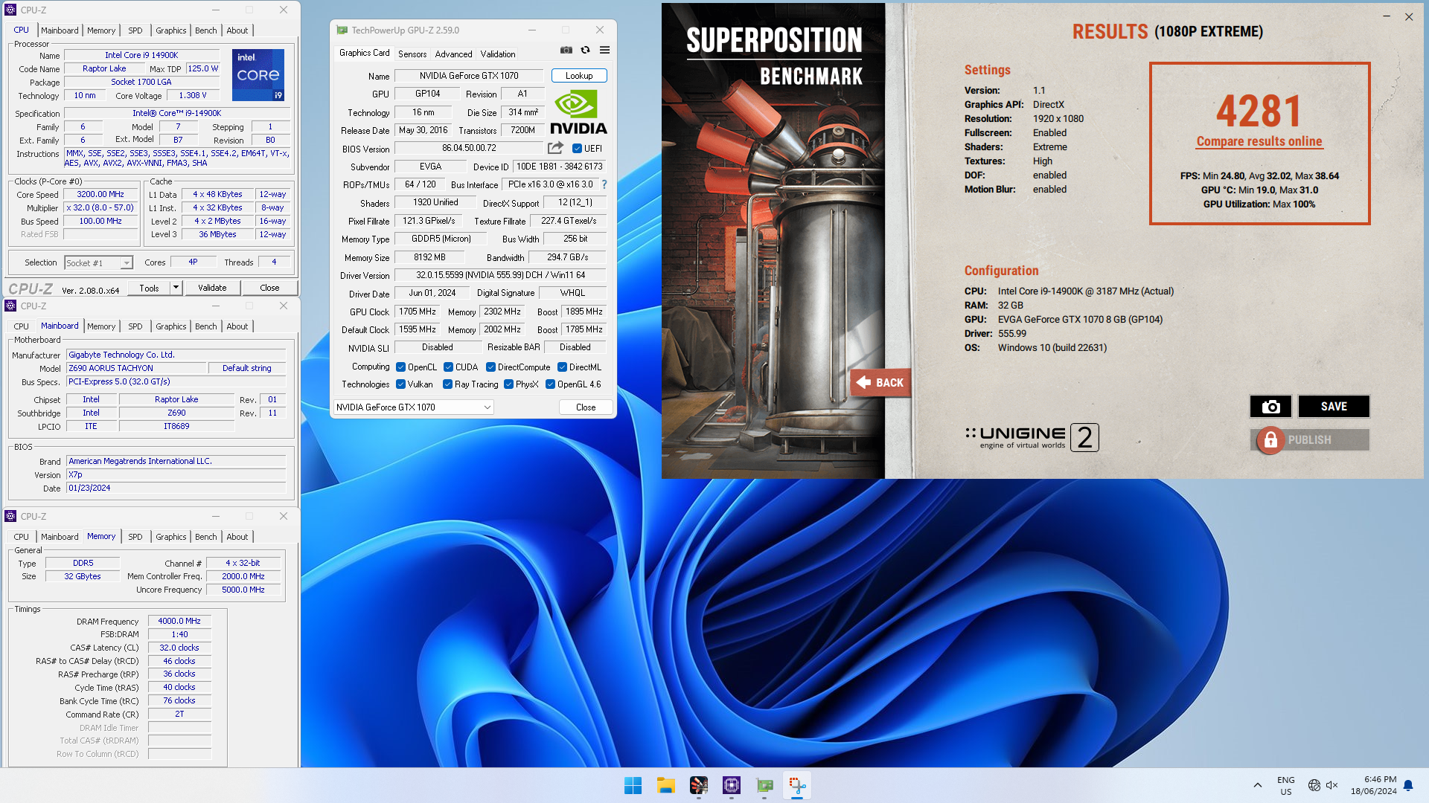Image resolution: width=1429 pixels, height=803 pixels.
Task: Toggle the DirectCompute checkbox
Action: point(491,367)
